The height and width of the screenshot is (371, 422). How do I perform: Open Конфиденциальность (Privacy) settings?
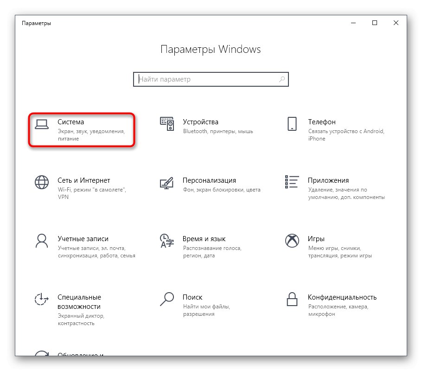pyautogui.click(x=342, y=301)
